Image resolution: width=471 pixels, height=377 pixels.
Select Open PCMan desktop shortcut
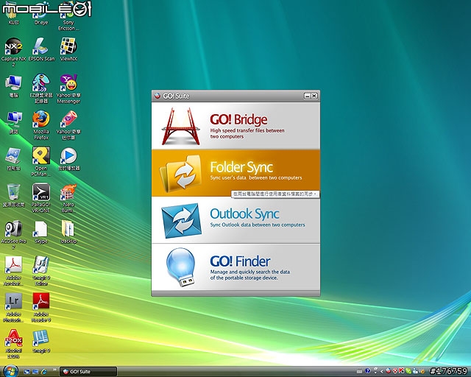pyautogui.click(x=41, y=162)
